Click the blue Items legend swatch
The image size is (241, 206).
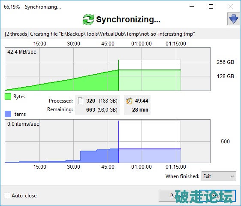pos(8,114)
